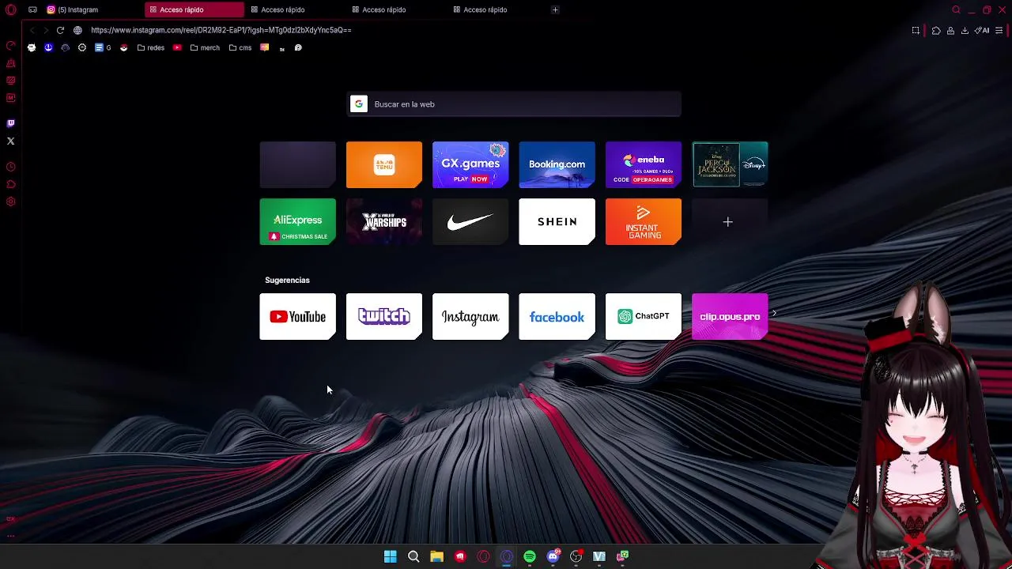1012x569 pixels.
Task: Open taskbar Search
Action: 413,556
